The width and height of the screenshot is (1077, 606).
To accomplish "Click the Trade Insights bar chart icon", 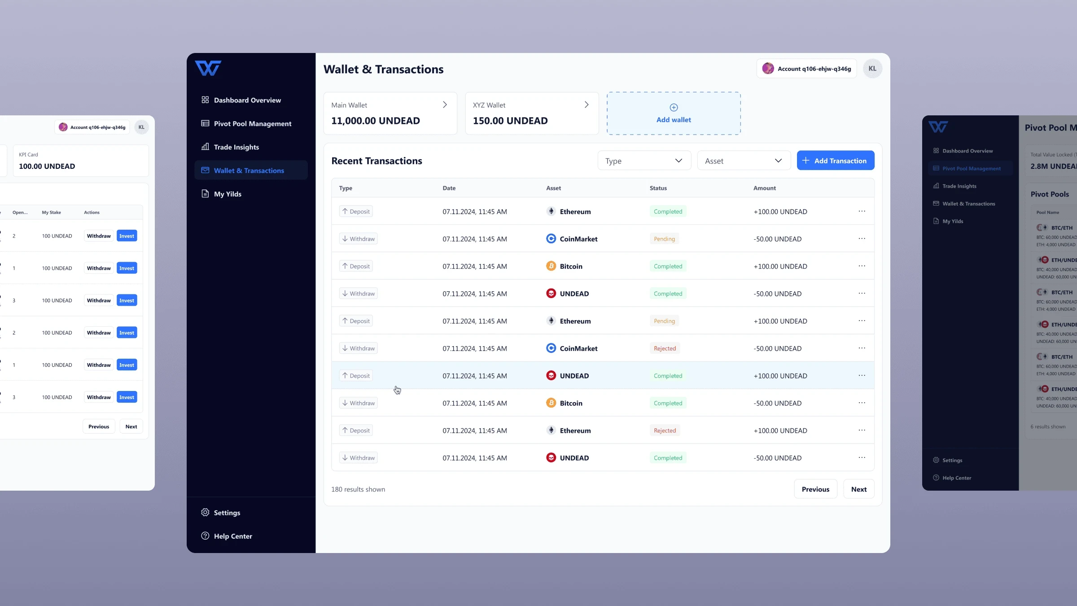I will 205,147.
